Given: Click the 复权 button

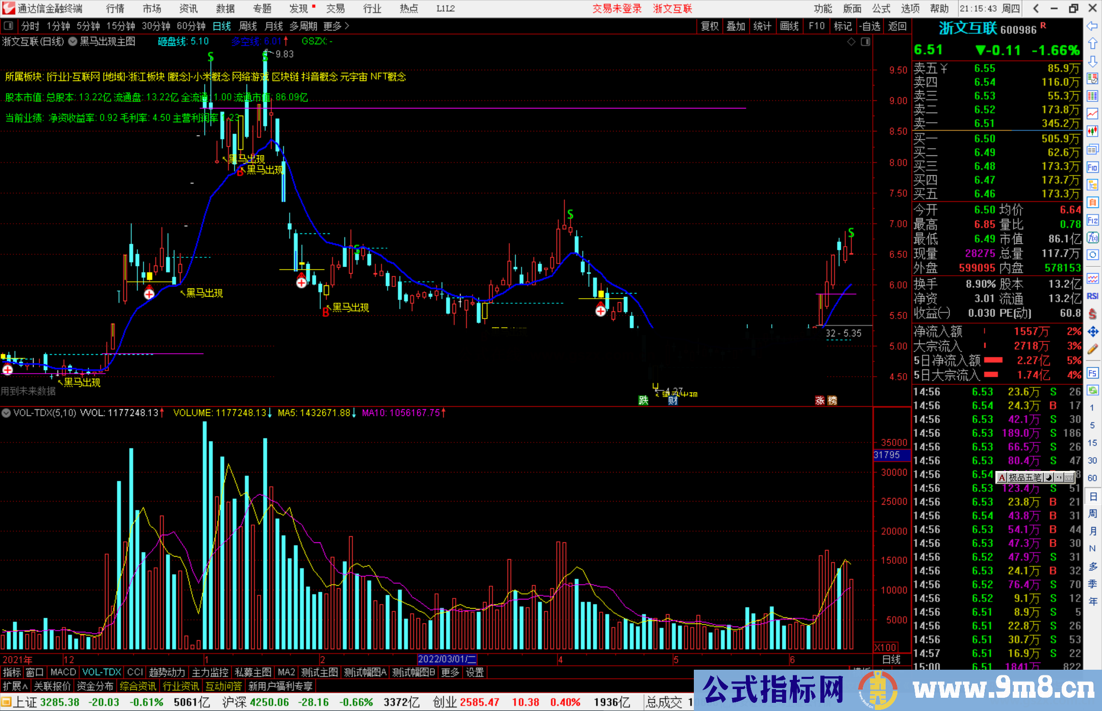Looking at the screenshot, I should pyautogui.click(x=709, y=26).
